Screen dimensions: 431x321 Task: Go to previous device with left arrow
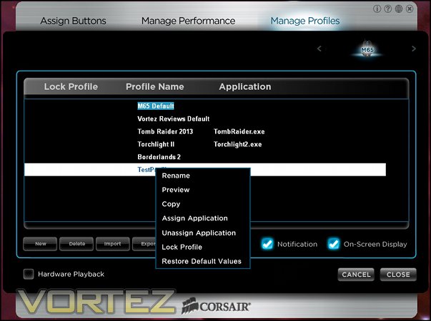click(x=319, y=49)
